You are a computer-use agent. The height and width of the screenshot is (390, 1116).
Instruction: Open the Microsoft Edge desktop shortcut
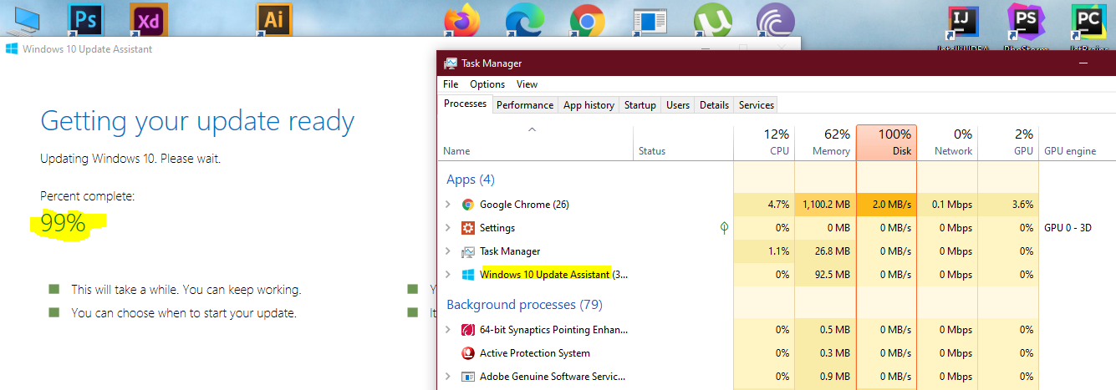pyautogui.click(x=524, y=21)
